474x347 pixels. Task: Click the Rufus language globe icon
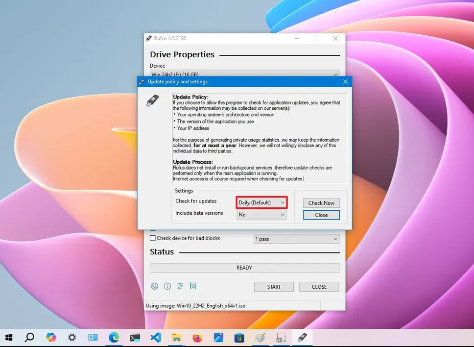pyautogui.click(x=155, y=286)
